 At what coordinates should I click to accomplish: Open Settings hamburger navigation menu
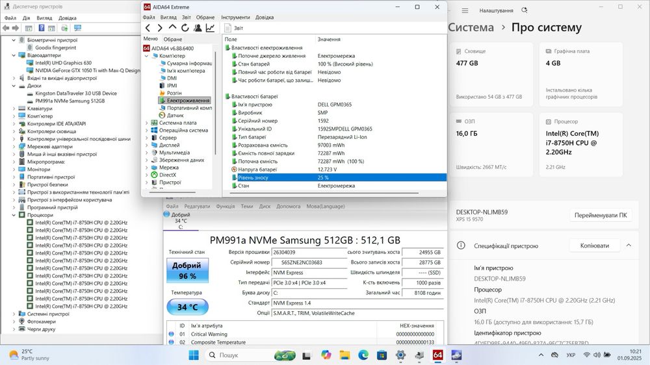[x=465, y=11]
